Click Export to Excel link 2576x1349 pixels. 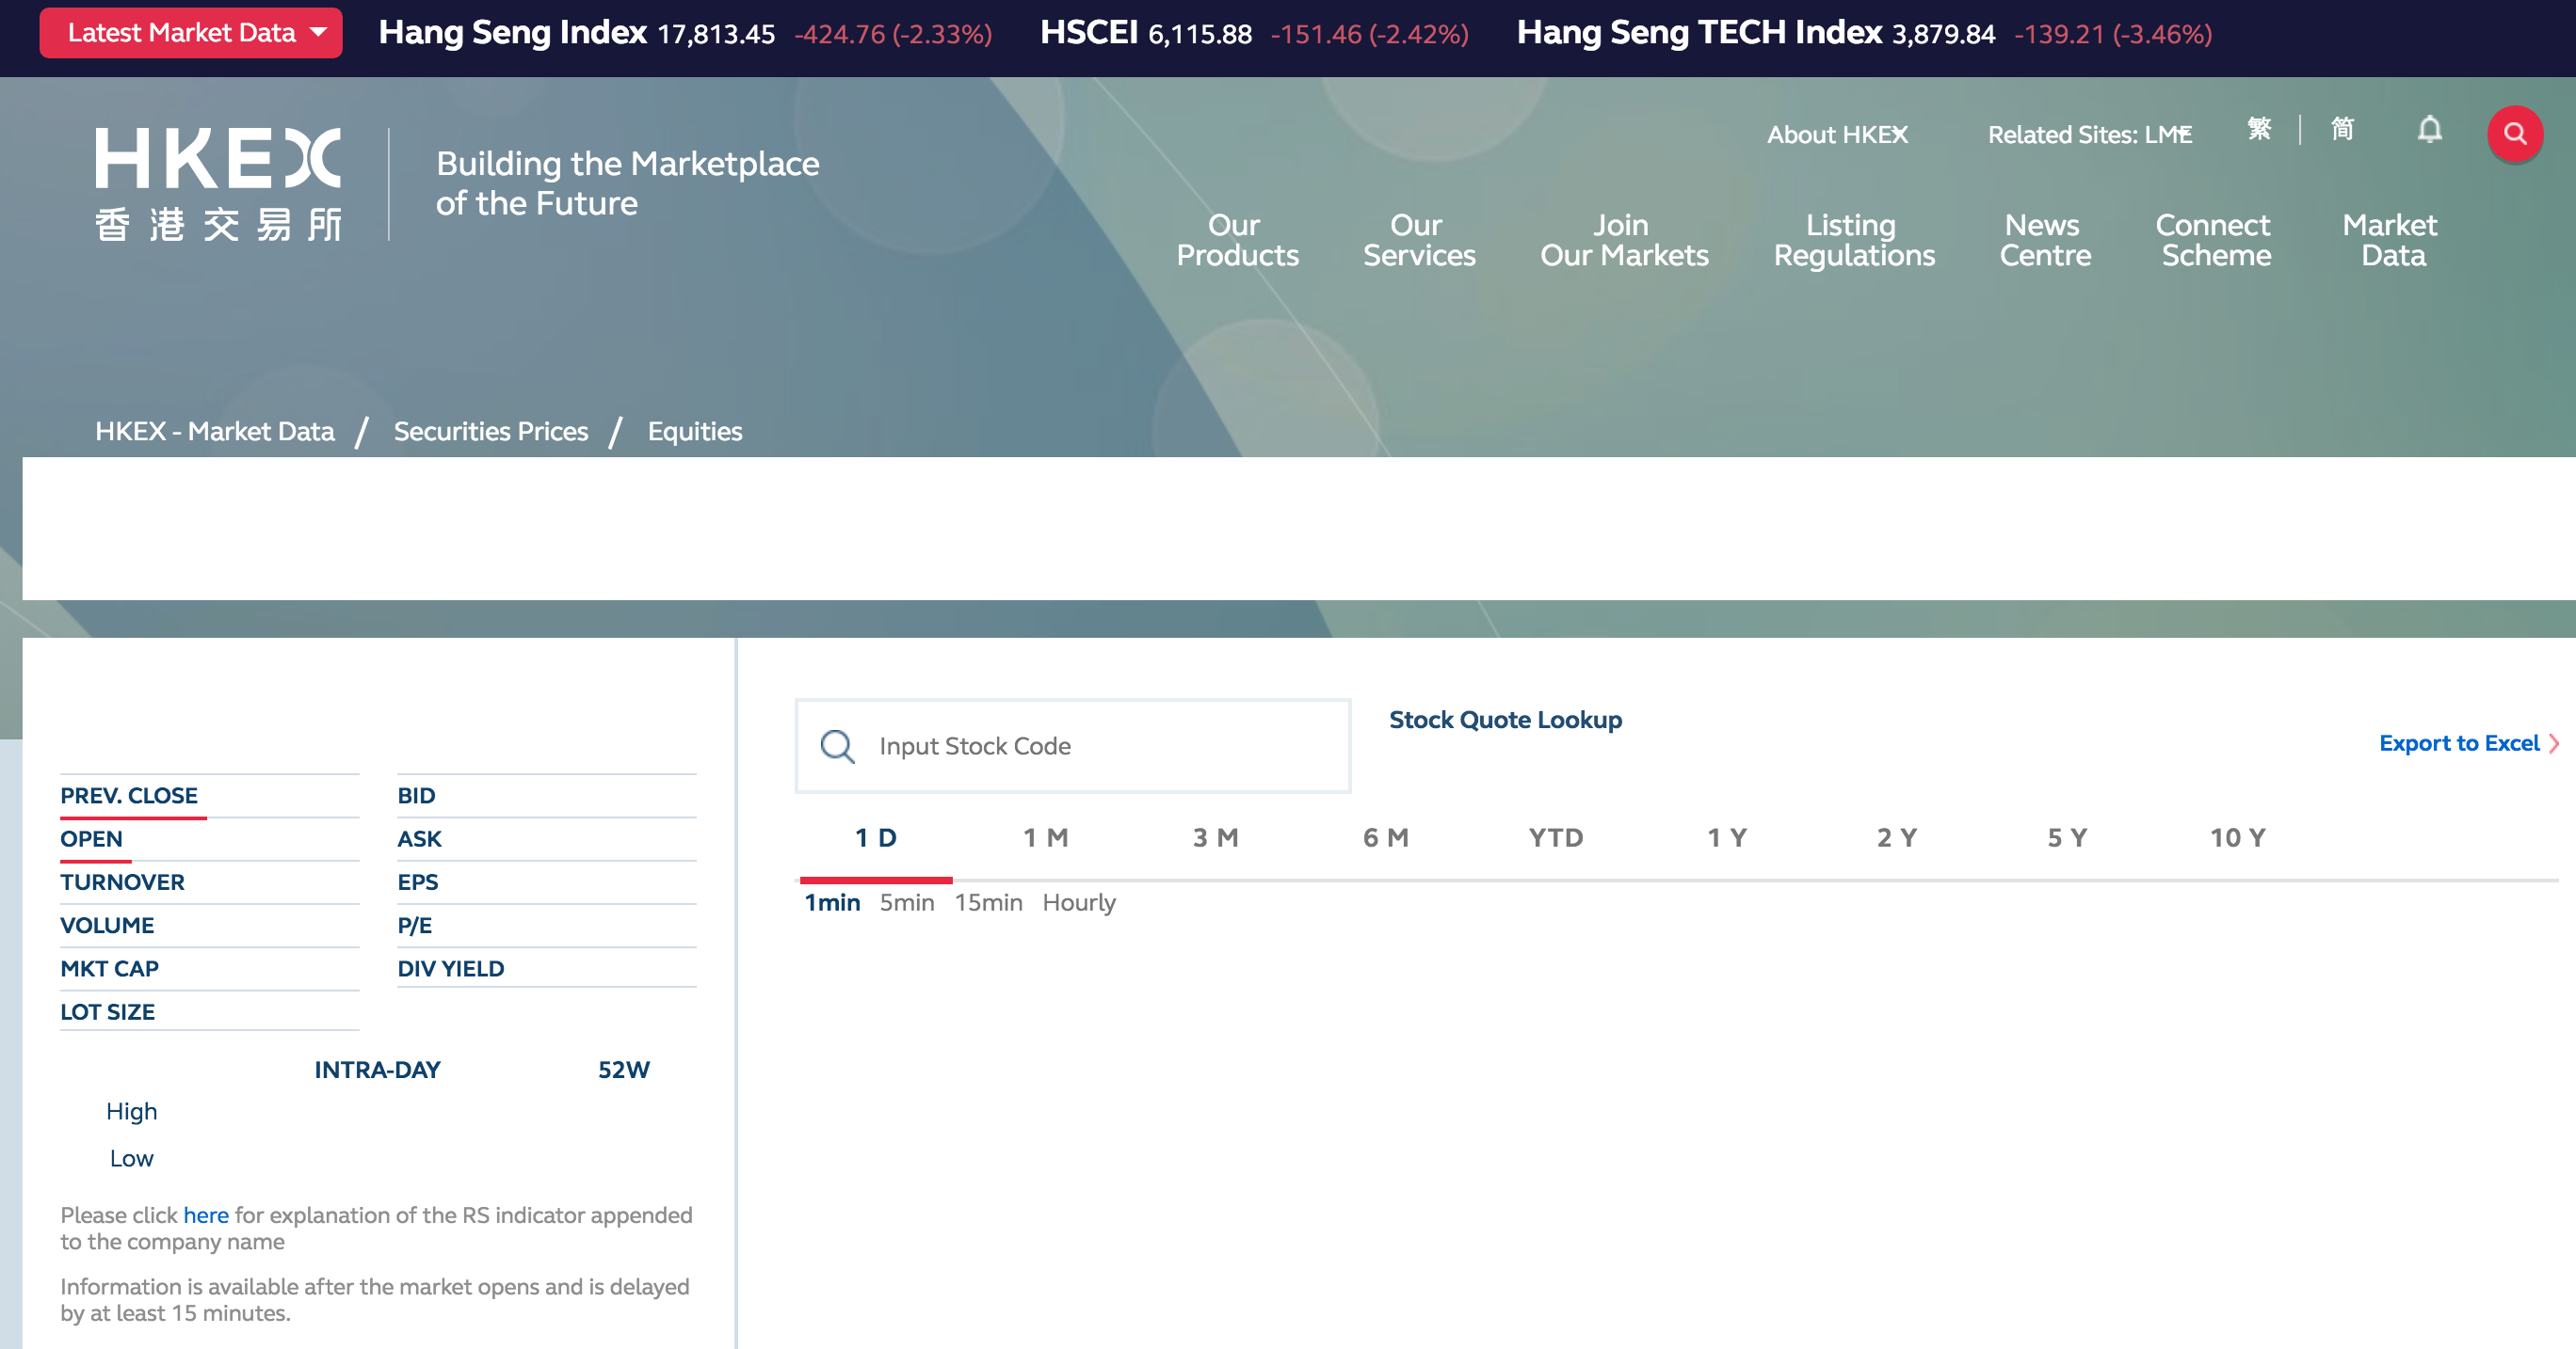pyautogui.click(x=2468, y=742)
